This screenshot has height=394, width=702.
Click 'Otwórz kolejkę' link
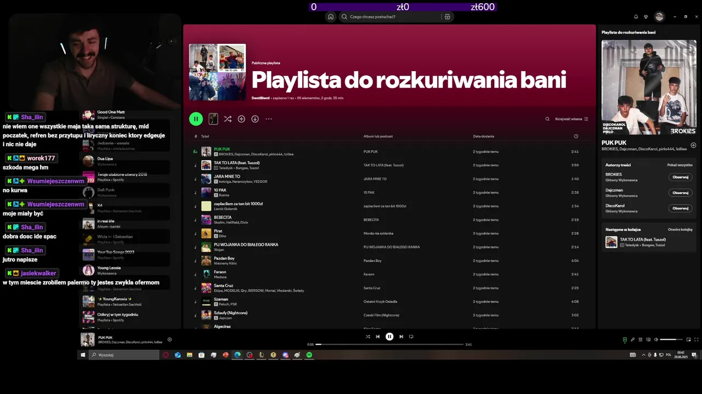(x=680, y=230)
